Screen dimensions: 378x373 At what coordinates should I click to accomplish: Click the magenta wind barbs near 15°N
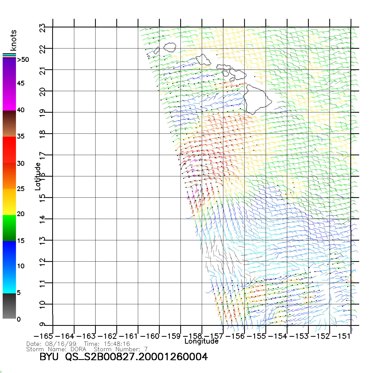[190, 197]
